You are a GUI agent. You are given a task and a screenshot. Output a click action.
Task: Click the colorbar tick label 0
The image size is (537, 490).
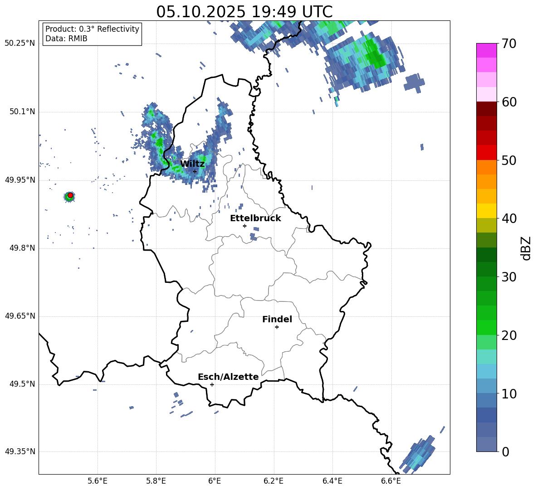(505, 451)
